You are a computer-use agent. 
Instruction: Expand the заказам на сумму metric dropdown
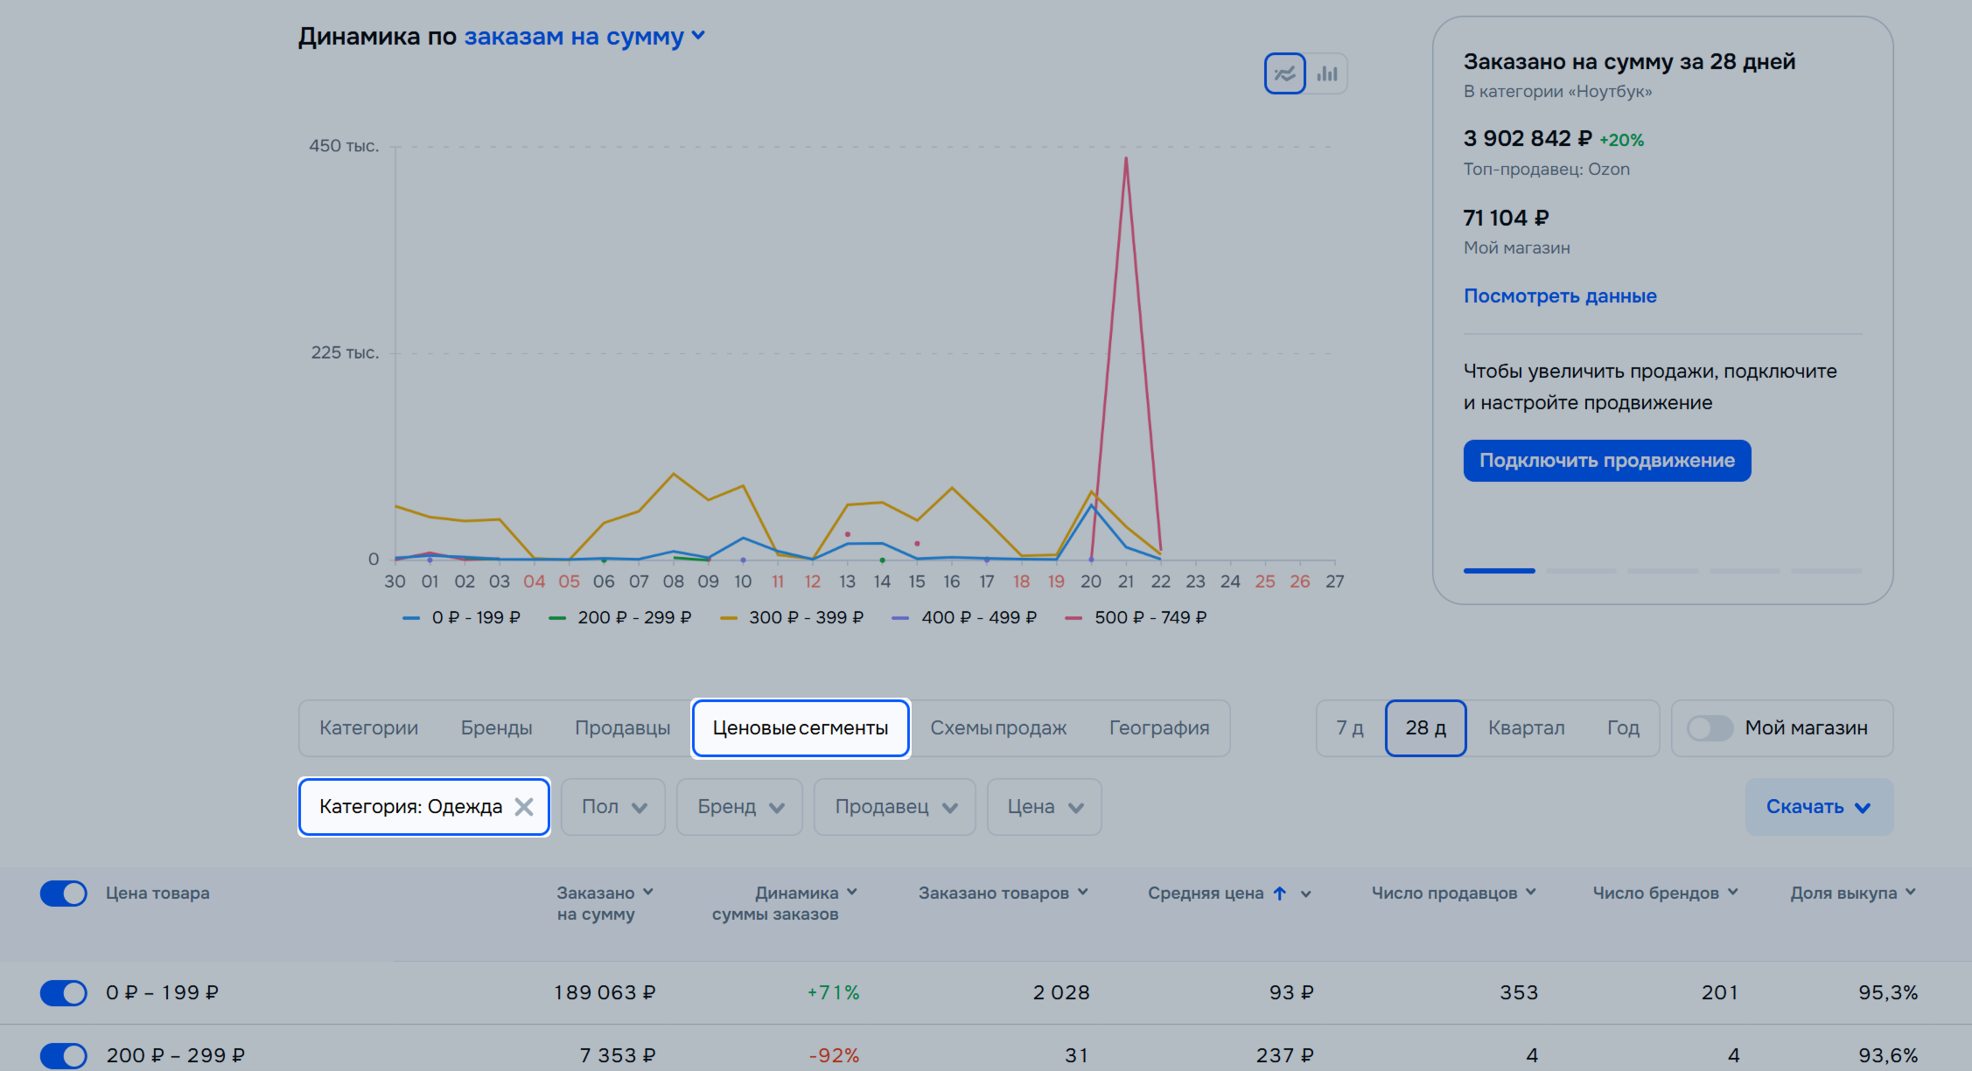pos(584,37)
